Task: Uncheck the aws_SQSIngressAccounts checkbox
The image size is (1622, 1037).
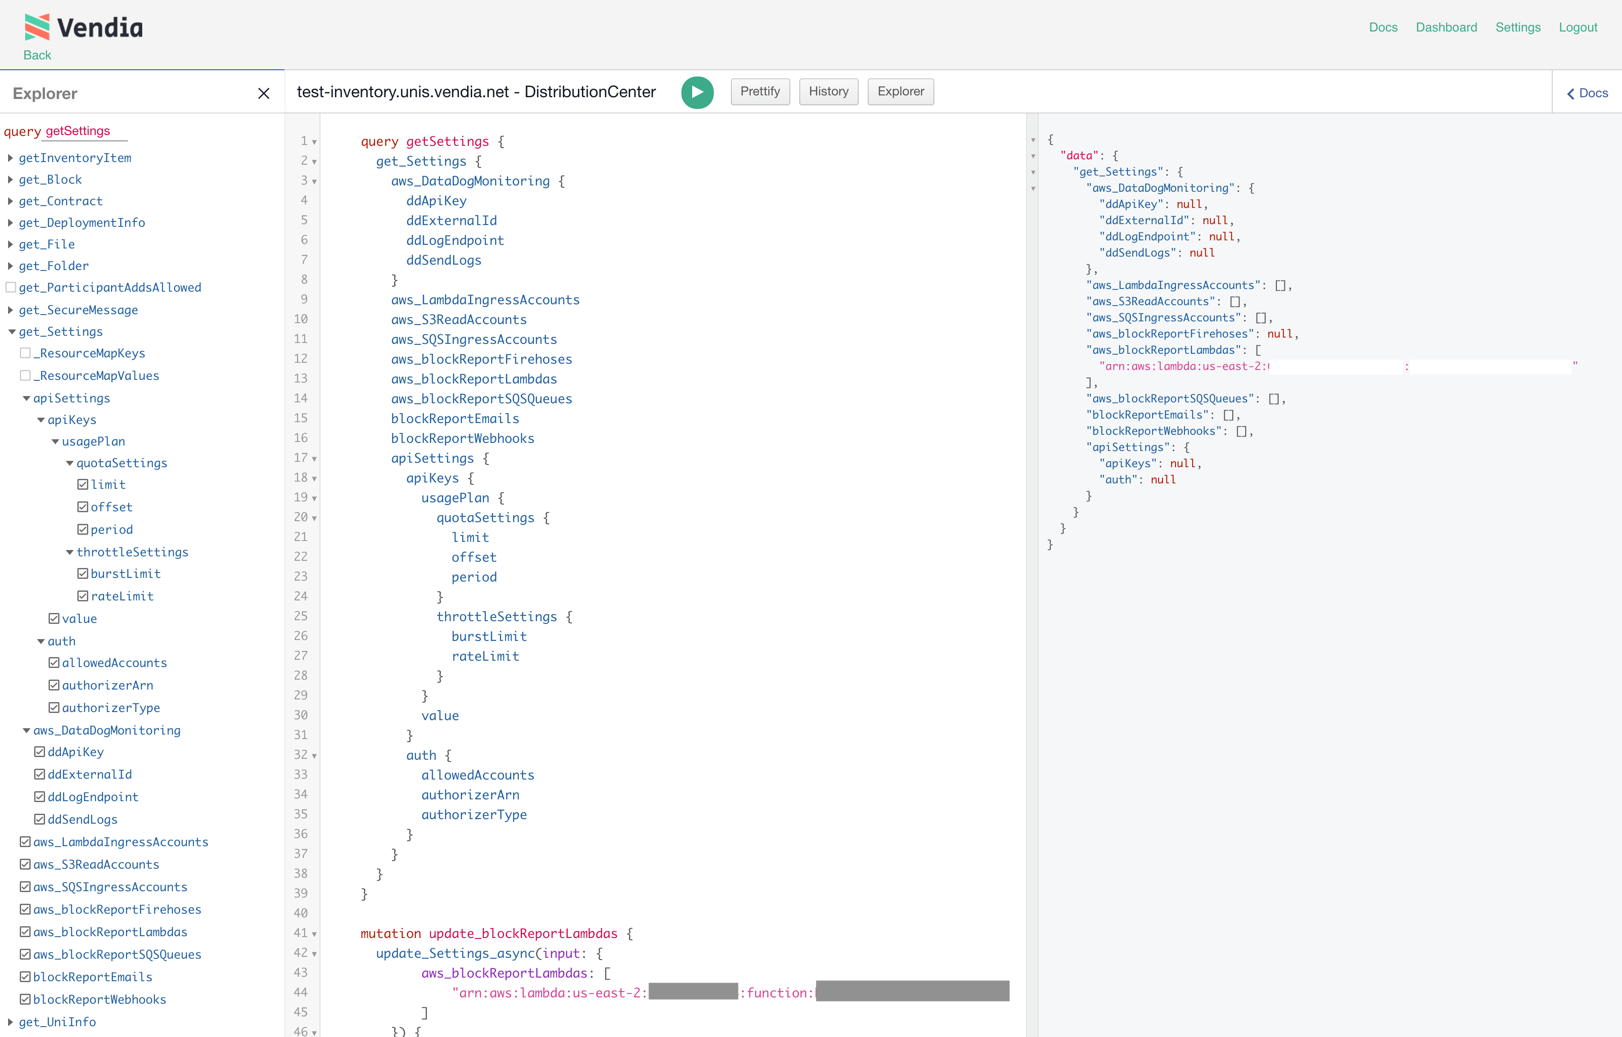Action: click(x=25, y=887)
